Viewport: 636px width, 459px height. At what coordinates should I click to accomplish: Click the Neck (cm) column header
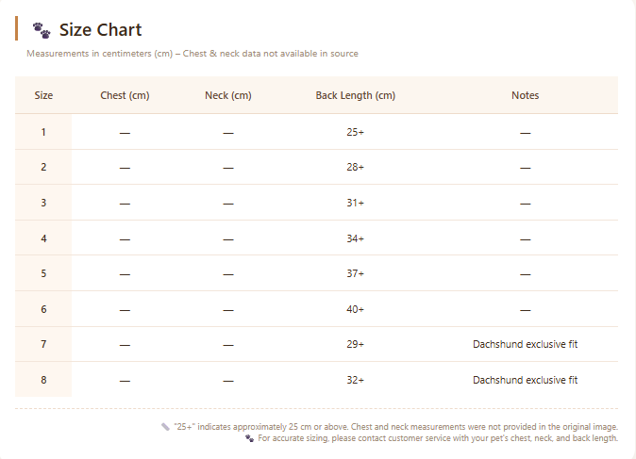(x=228, y=95)
